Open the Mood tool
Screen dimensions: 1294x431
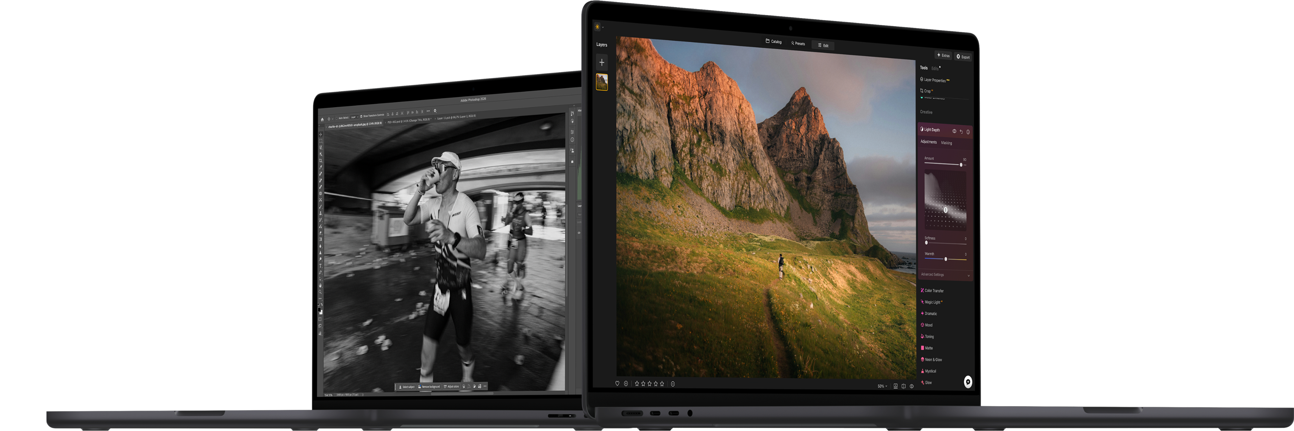[927, 325]
